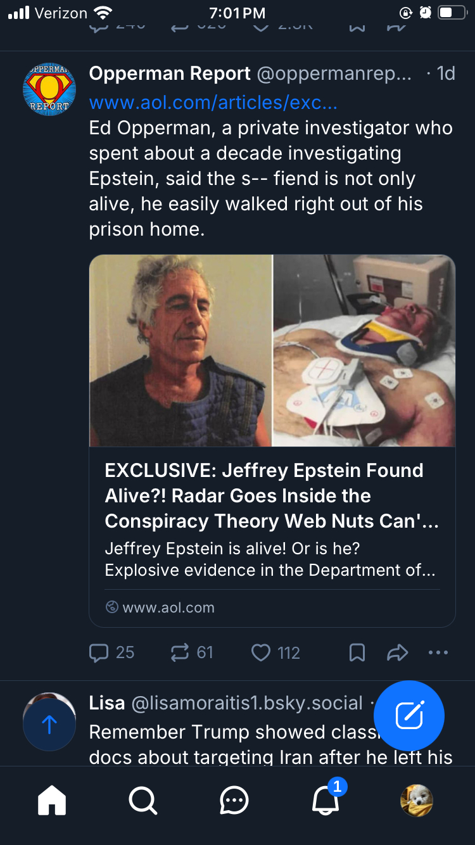Open the Chat messages tab
475x845 pixels.
coord(234,801)
